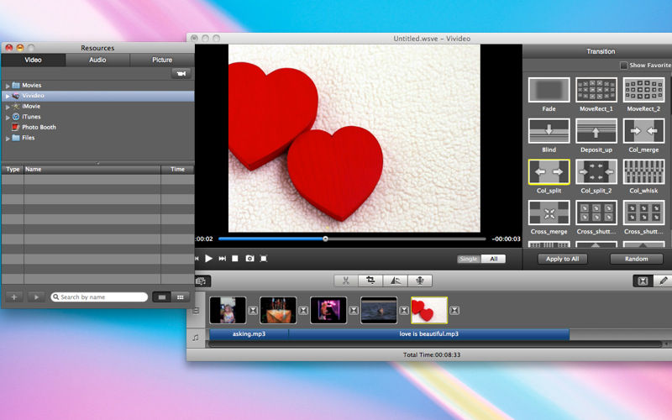The image size is (672, 420).
Task: Start voiceover recording with microphone icon
Action: click(419, 281)
